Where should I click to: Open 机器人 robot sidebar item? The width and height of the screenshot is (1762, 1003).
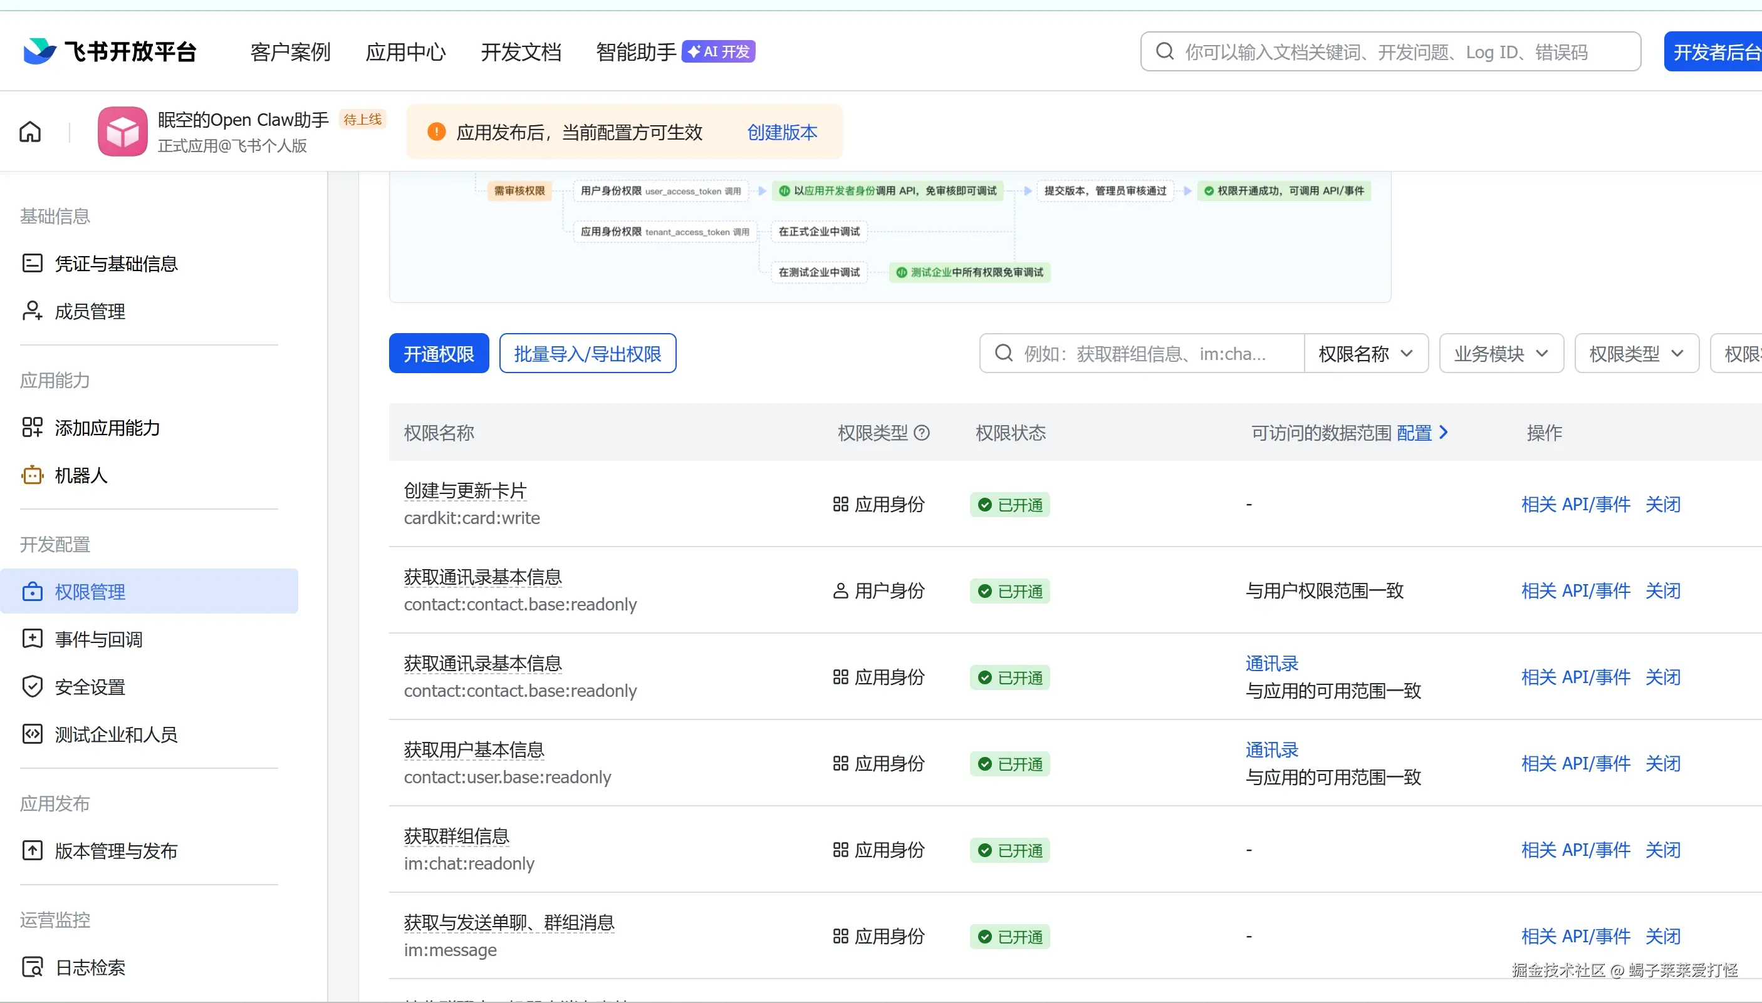click(x=81, y=475)
